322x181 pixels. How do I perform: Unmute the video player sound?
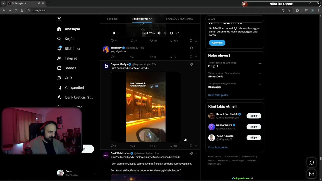tap(159, 33)
